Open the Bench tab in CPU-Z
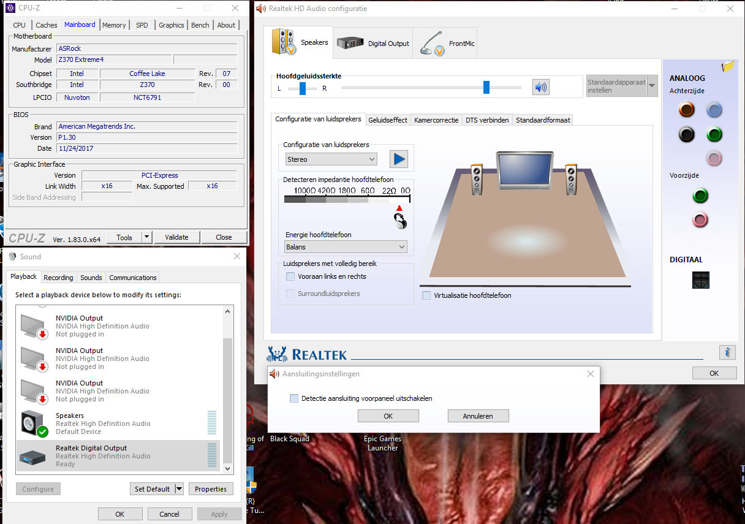 (x=200, y=25)
